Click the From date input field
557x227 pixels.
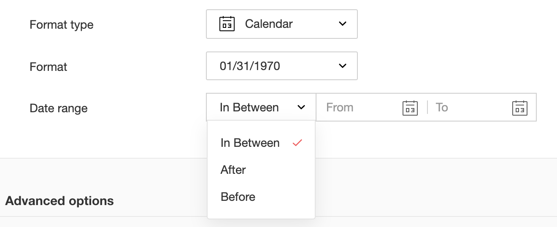click(359, 108)
